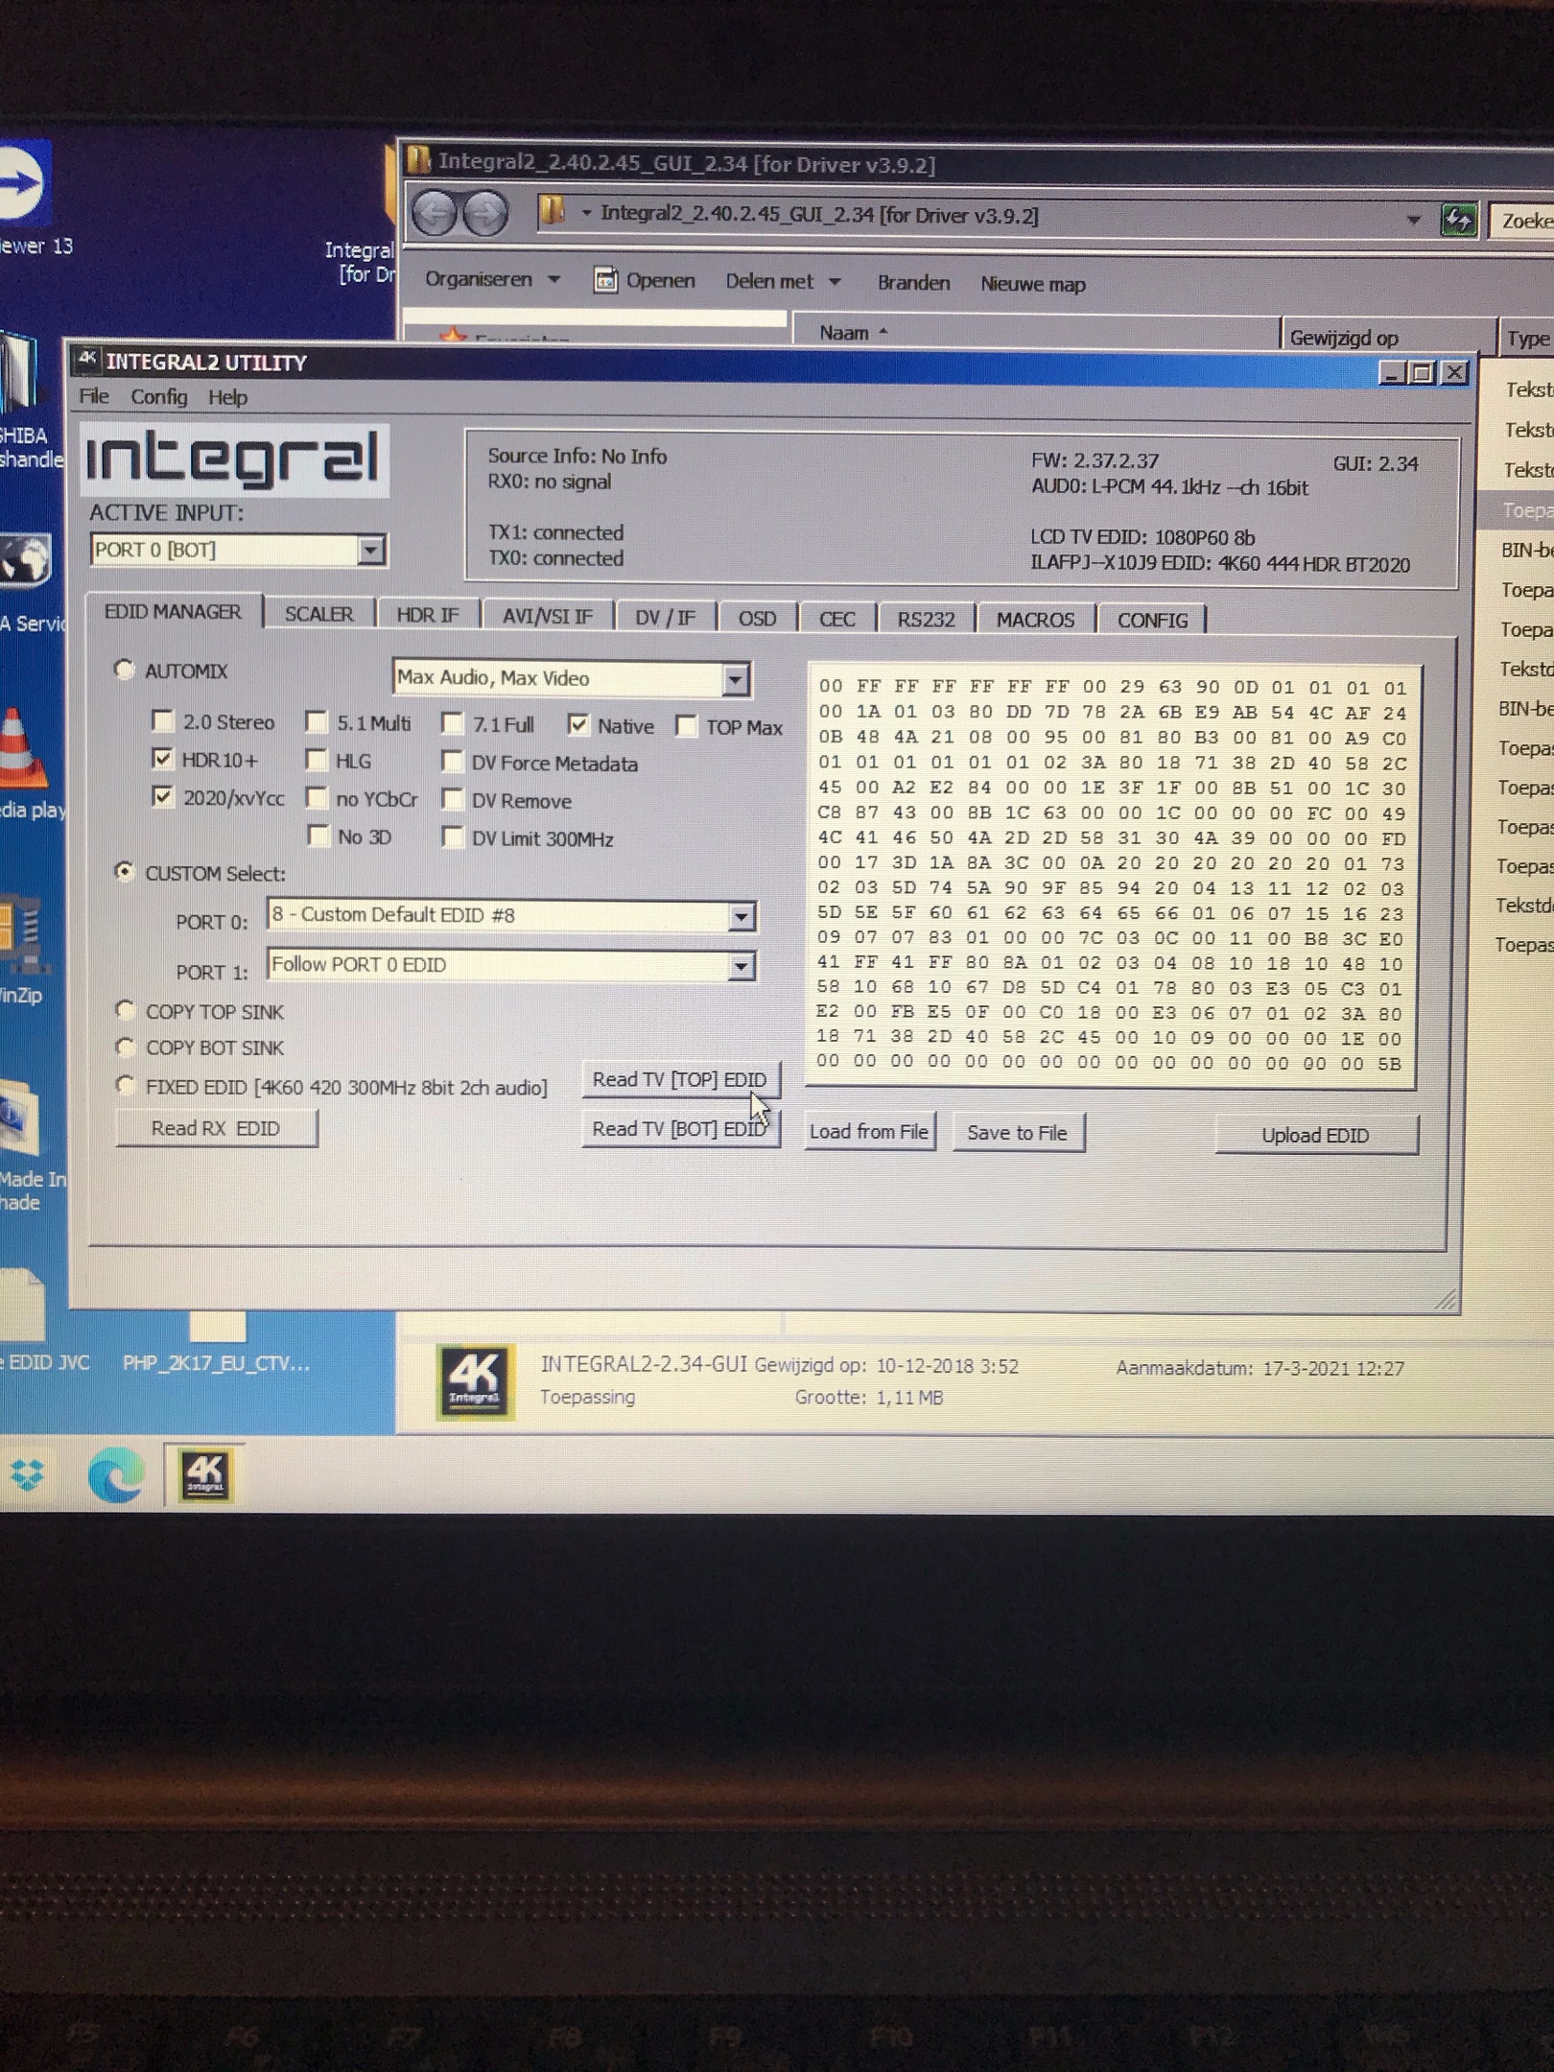Click the Dropbox taskbar icon
The image size is (1554, 2072).
27,1474
